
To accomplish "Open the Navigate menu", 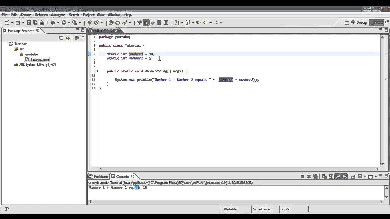I will click(x=58, y=15).
